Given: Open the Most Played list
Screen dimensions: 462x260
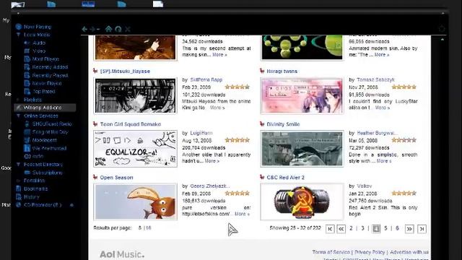Looking at the screenshot, I should point(45,59).
